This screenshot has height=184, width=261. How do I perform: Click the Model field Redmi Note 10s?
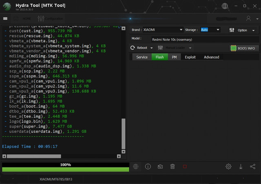tap(205, 40)
